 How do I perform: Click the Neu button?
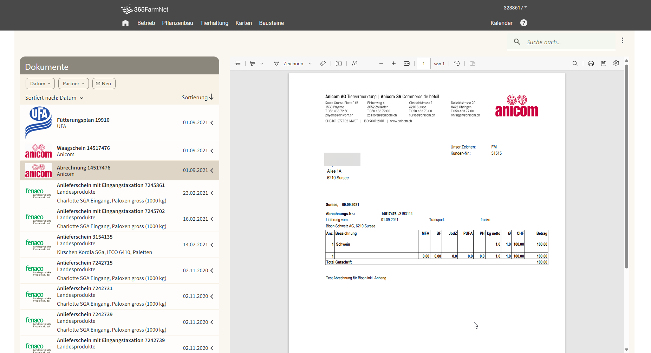point(104,84)
